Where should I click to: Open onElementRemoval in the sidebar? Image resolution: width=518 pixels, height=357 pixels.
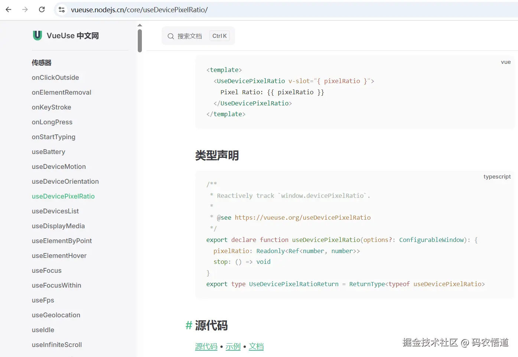(x=62, y=92)
